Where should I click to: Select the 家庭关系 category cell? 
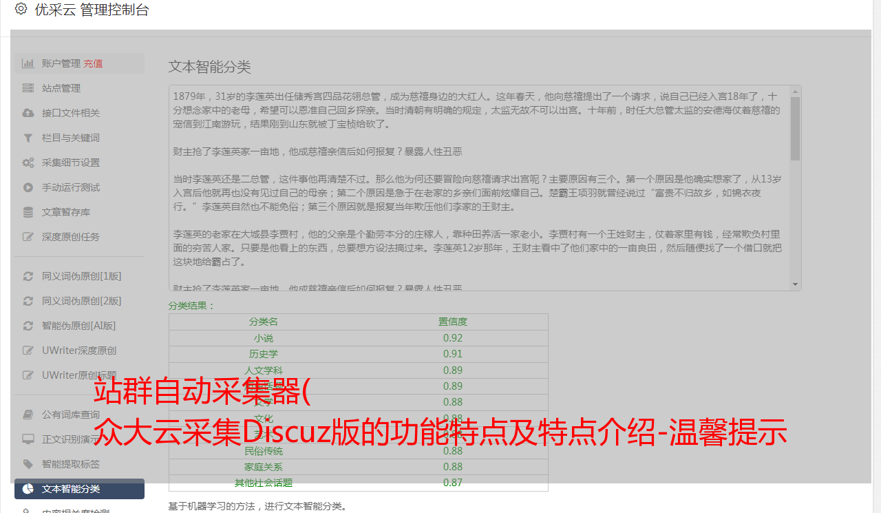[264, 467]
